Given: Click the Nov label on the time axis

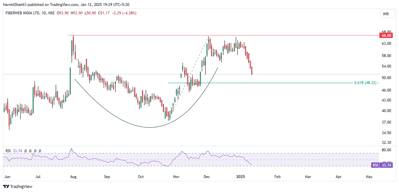Looking at the screenshot, I should point(176,177).
